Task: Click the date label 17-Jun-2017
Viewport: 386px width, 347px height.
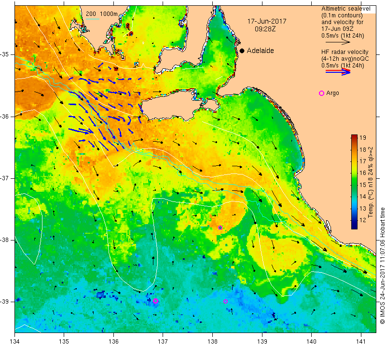Action: coord(267,21)
